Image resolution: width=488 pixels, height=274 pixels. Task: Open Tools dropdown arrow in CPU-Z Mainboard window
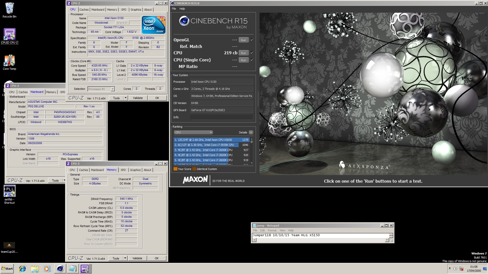click(64, 181)
